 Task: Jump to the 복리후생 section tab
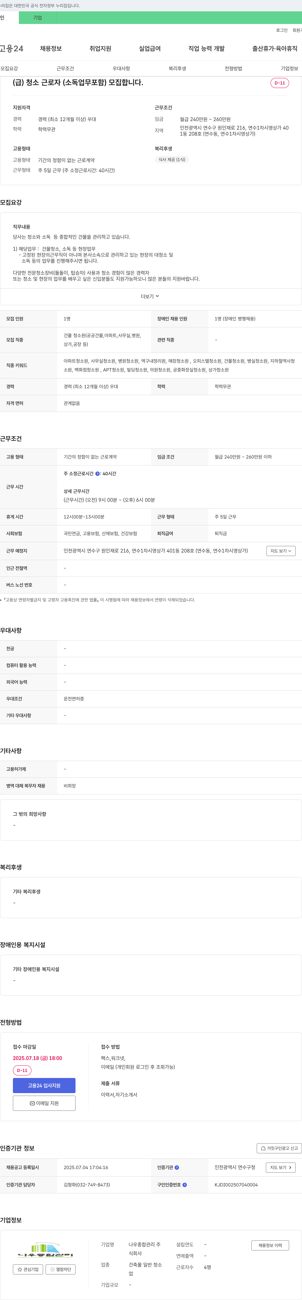(177, 68)
